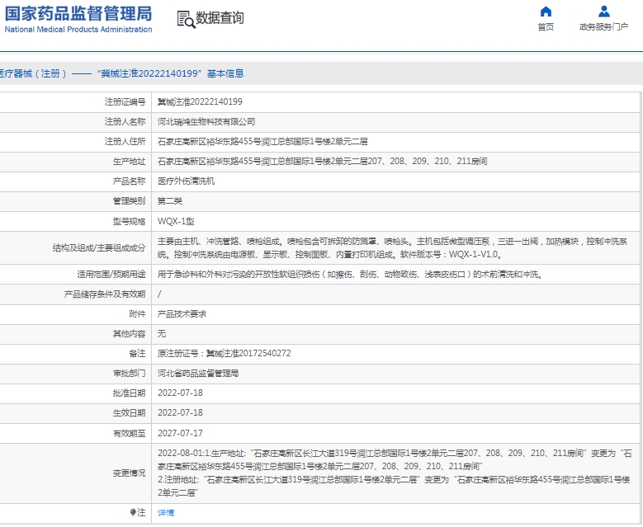This screenshot has width=643, height=527.
Task: Click expiry date 2027-07-17
Action: [180, 433]
